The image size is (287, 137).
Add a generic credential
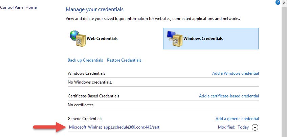(237, 119)
